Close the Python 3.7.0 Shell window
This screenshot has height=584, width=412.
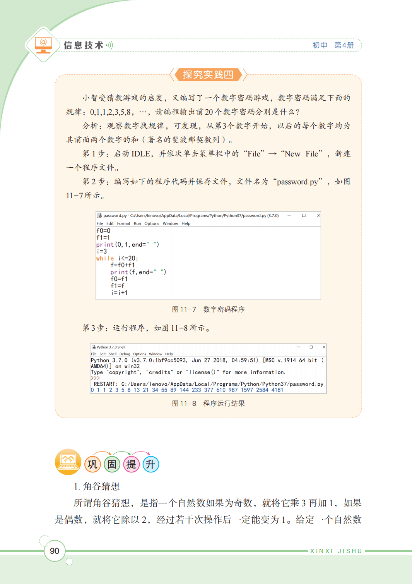click(x=324, y=347)
